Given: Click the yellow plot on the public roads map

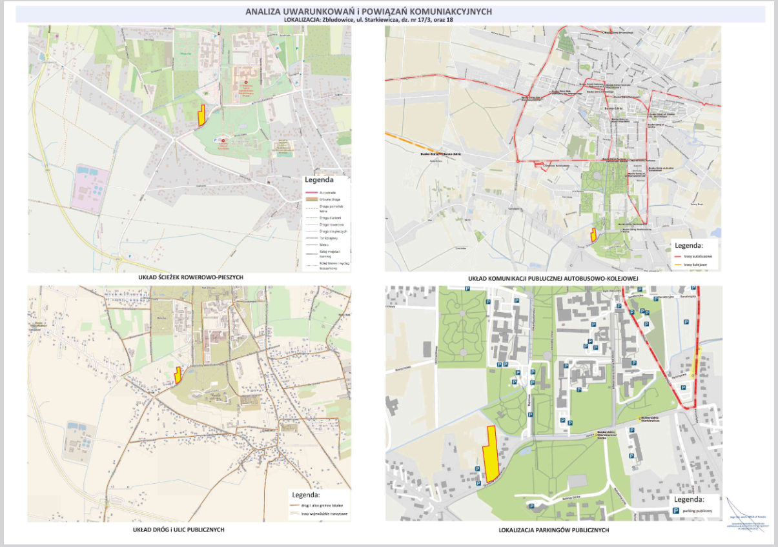Looking at the screenshot, I should pyautogui.click(x=178, y=375).
